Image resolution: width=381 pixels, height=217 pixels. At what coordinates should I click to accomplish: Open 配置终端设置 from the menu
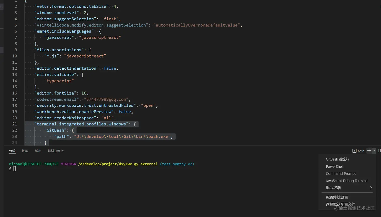point(337,197)
